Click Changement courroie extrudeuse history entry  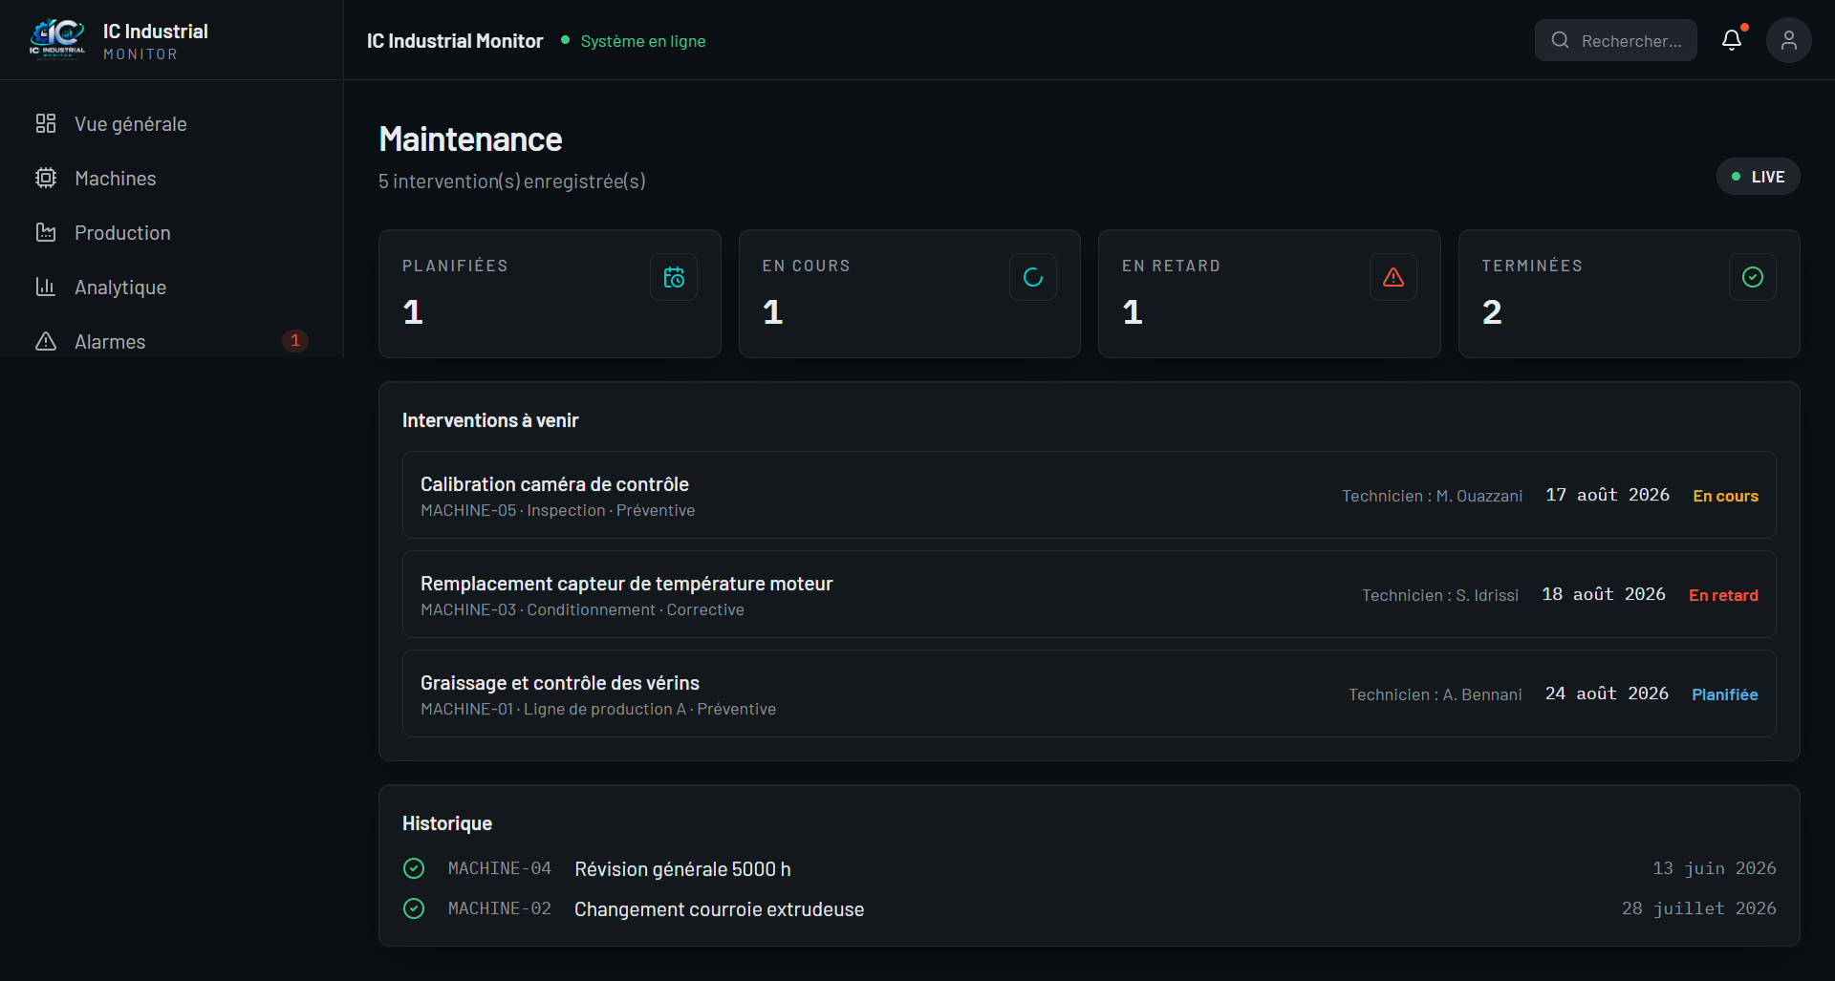coord(719,909)
